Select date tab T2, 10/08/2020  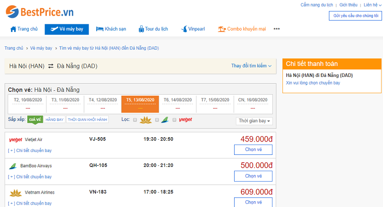pos(28,104)
